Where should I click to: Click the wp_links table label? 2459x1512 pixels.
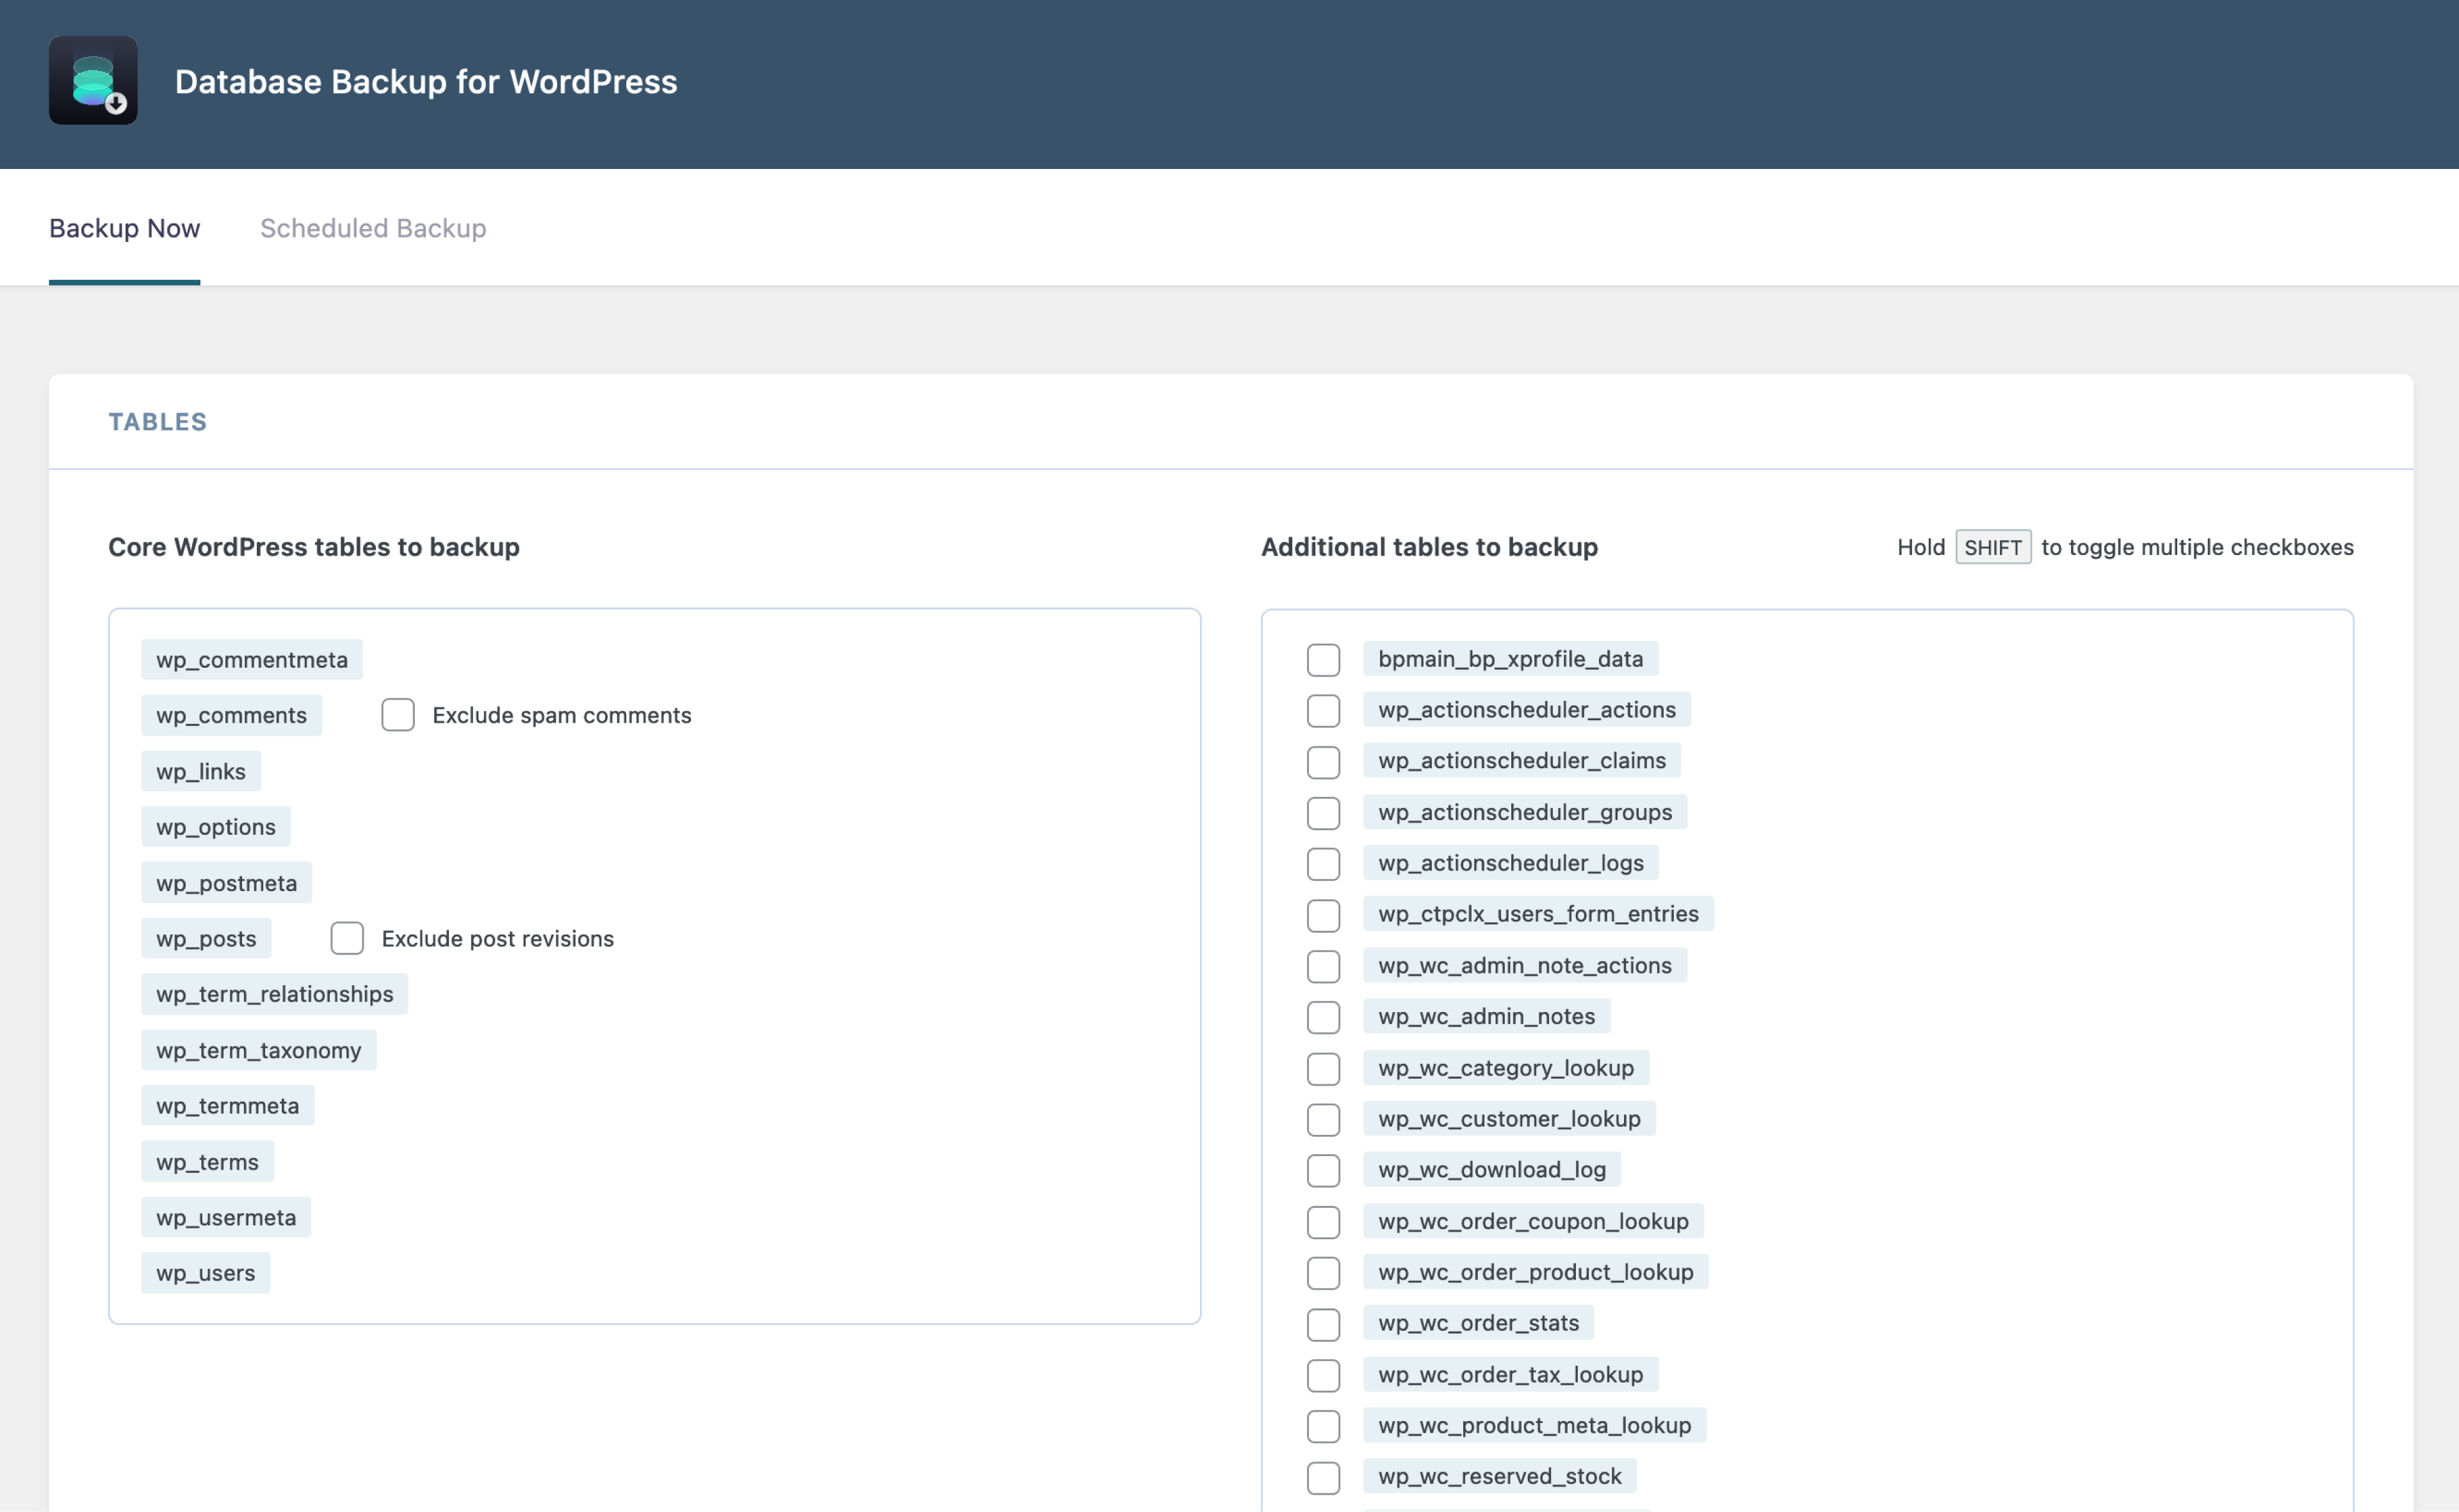(x=201, y=771)
